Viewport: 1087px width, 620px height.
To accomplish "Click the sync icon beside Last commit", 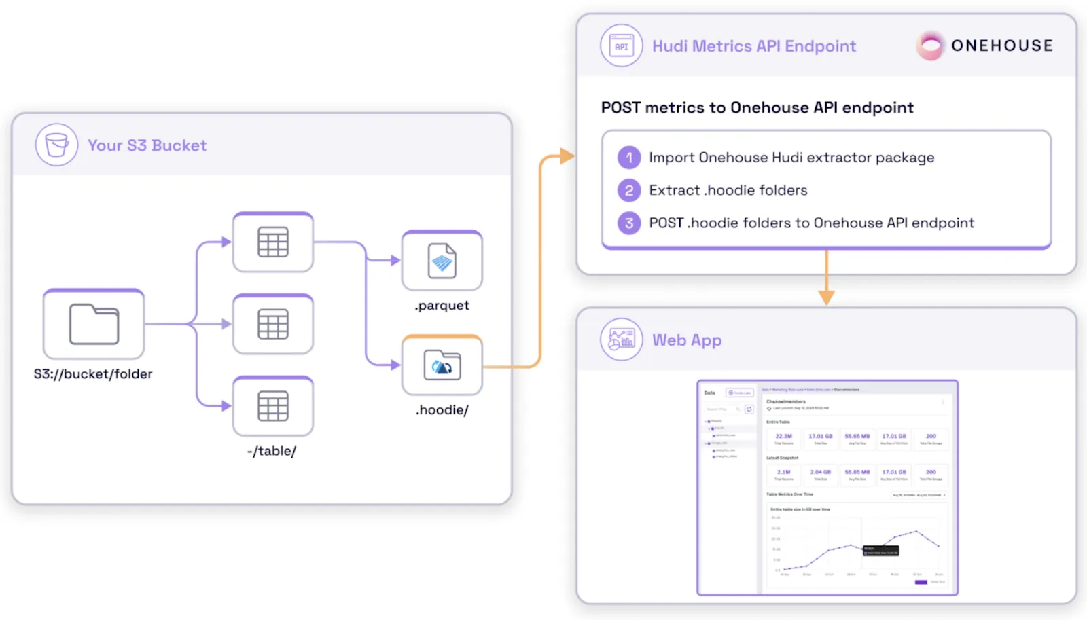I will click(x=769, y=409).
